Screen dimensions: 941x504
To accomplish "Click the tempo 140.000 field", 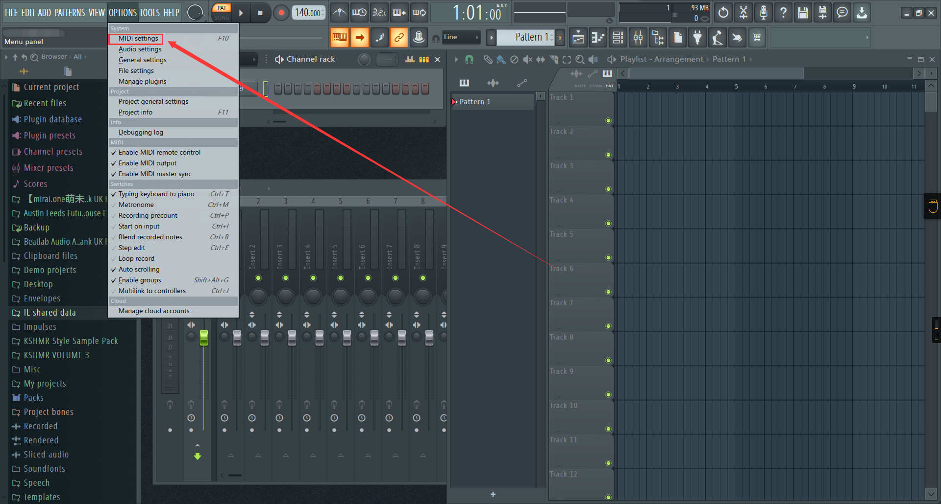I will 308,13.
